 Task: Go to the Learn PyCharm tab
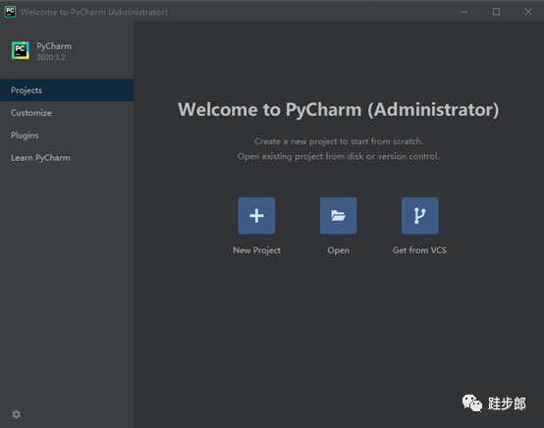(67, 158)
